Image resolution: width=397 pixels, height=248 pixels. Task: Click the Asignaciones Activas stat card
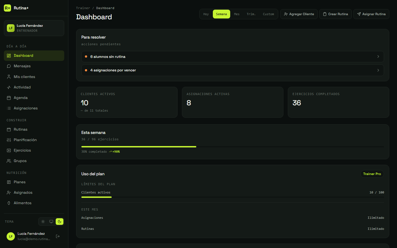pos(233,102)
